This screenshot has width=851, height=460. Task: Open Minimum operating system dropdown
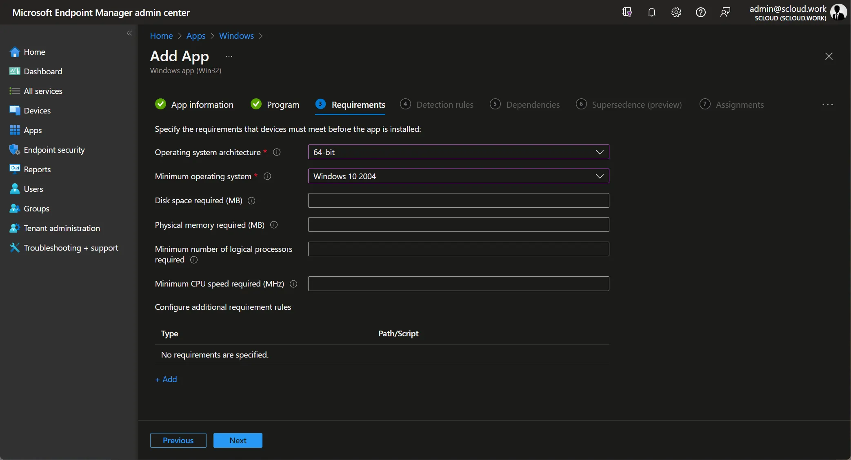(x=458, y=176)
